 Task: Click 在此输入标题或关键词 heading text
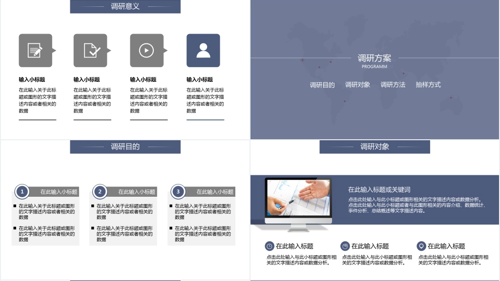(x=379, y=189)
